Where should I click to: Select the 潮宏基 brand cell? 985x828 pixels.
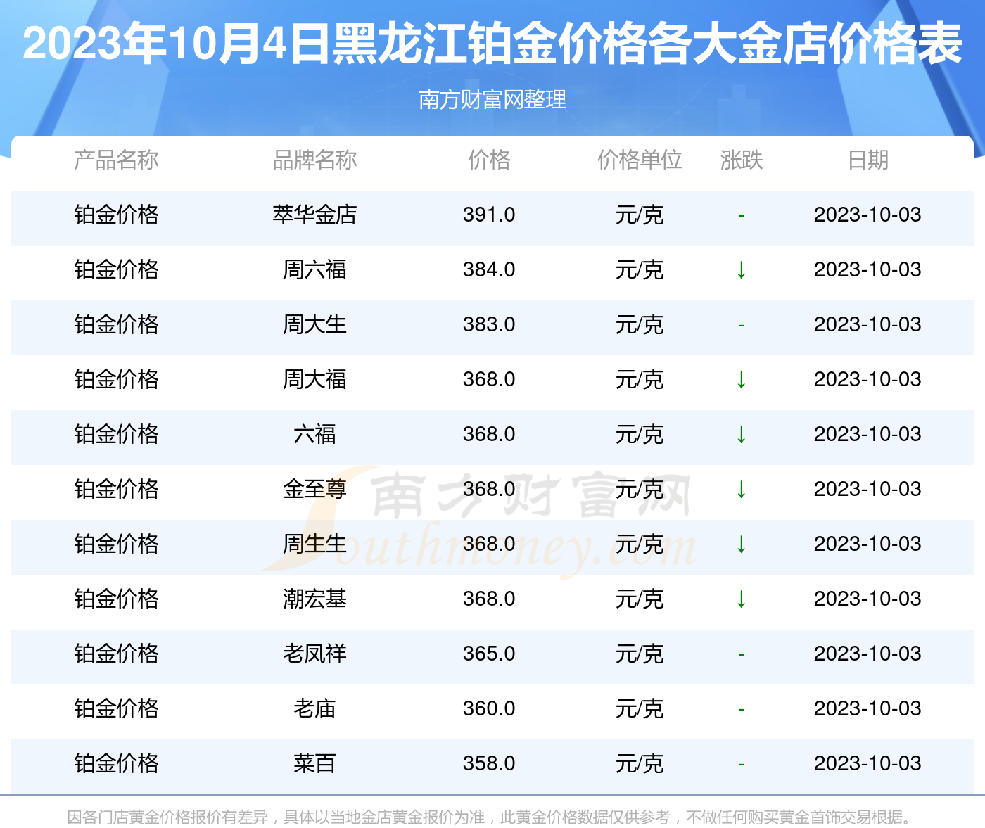(314, 599)
